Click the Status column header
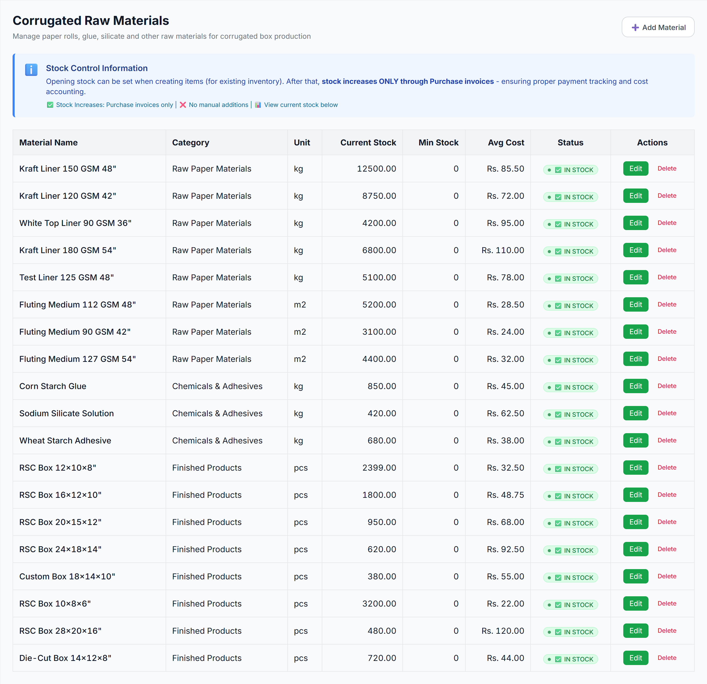This screenshot has height=684, width=707. [570, 143]
